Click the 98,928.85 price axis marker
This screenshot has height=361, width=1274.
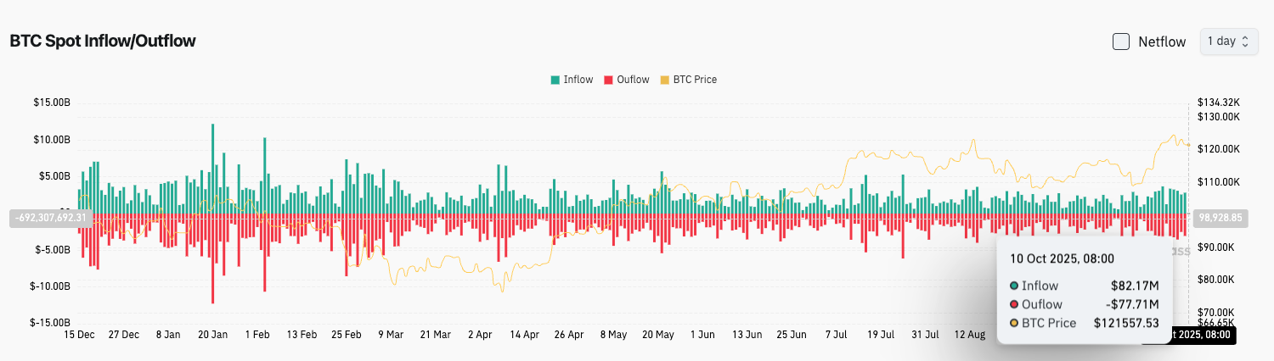[x=1220, y=218]
